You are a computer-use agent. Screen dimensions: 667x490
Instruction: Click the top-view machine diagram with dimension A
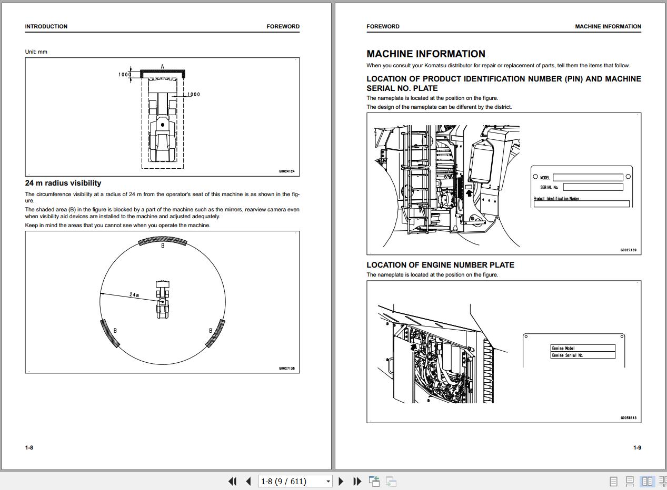[x=162, y=117]
